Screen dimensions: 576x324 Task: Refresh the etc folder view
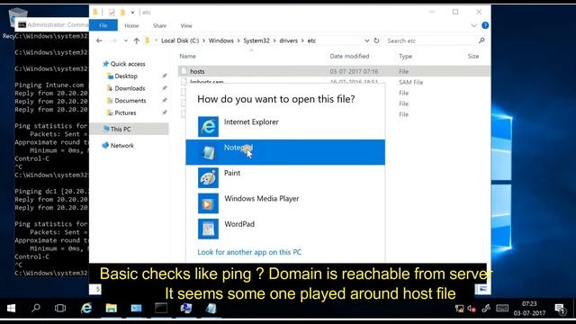pos(376,40)
